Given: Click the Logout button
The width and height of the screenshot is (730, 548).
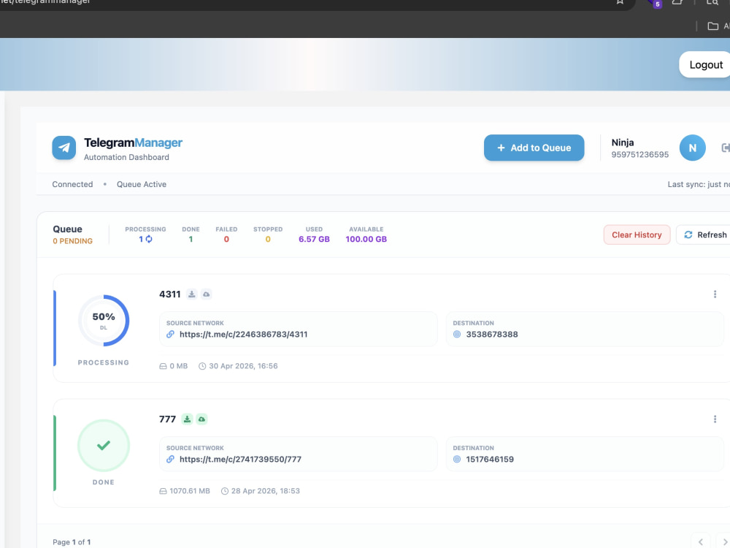Looking at the screenshot, I should click(x=705, y=65).
